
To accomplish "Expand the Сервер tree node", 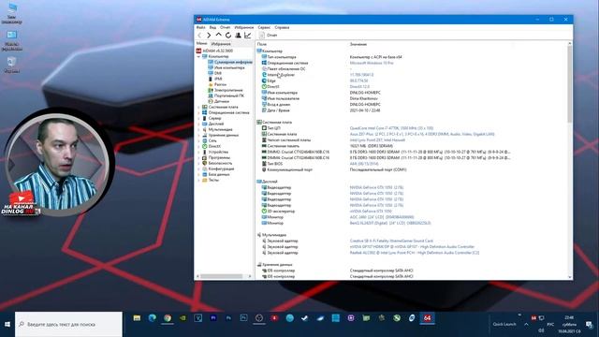I will click(198, 118).
